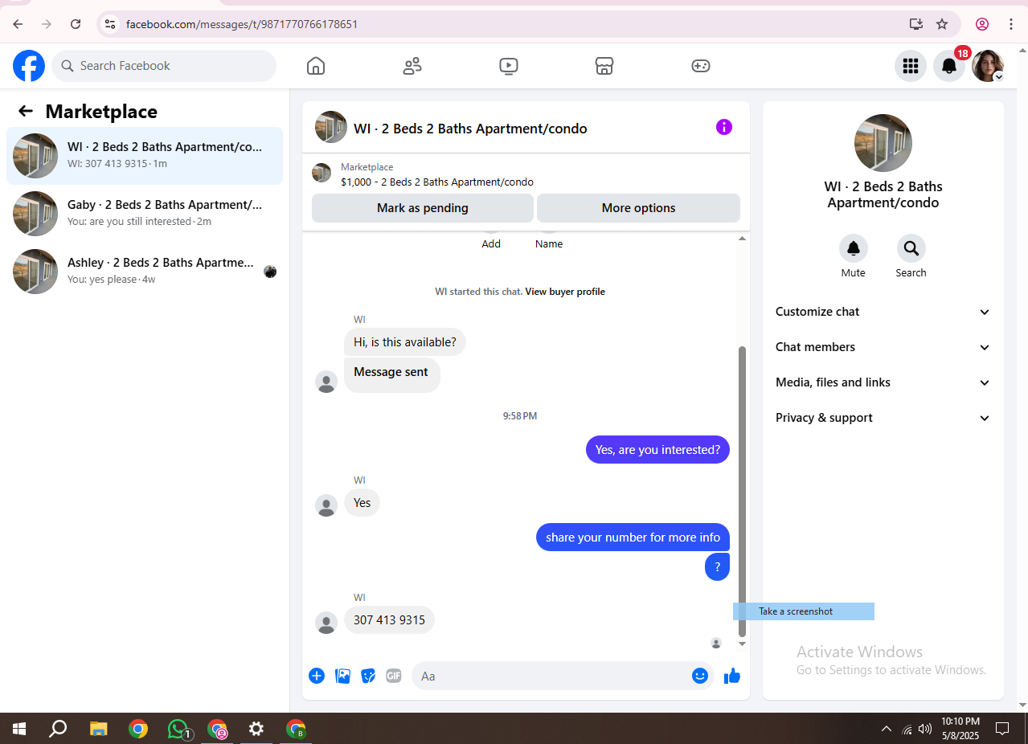Open the Watch video icon
The height and width of the screenshot is (744, 1028).
pos(508,66)
